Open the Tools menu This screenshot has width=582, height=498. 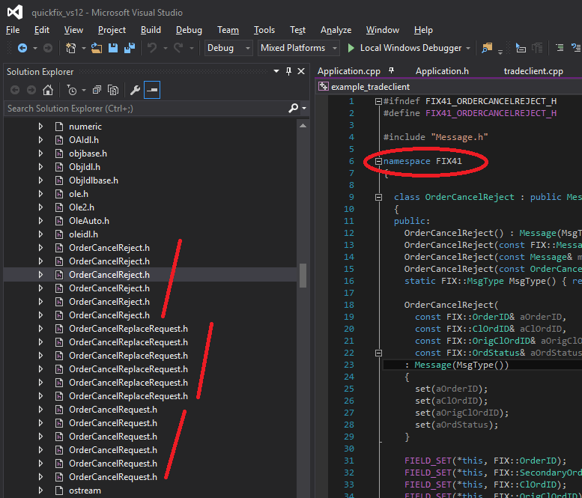coord(264,30)
